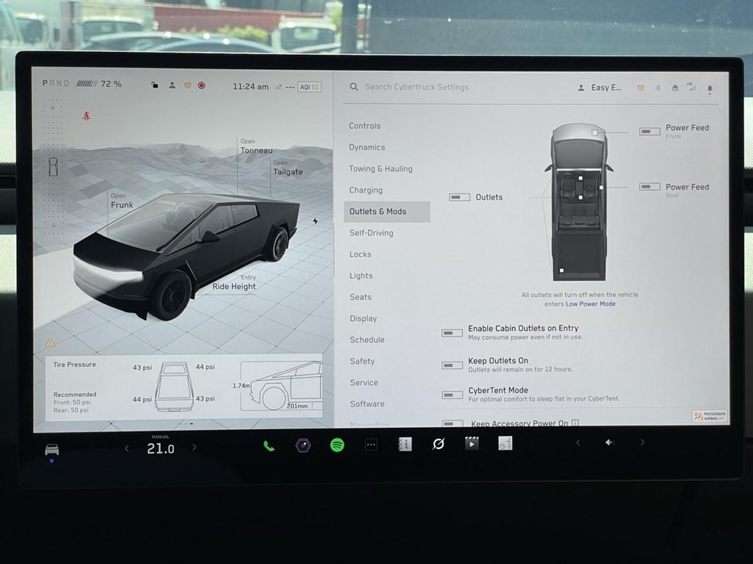Tap the small car icon on left strip
753x564 pixels.
click(53, 167)
